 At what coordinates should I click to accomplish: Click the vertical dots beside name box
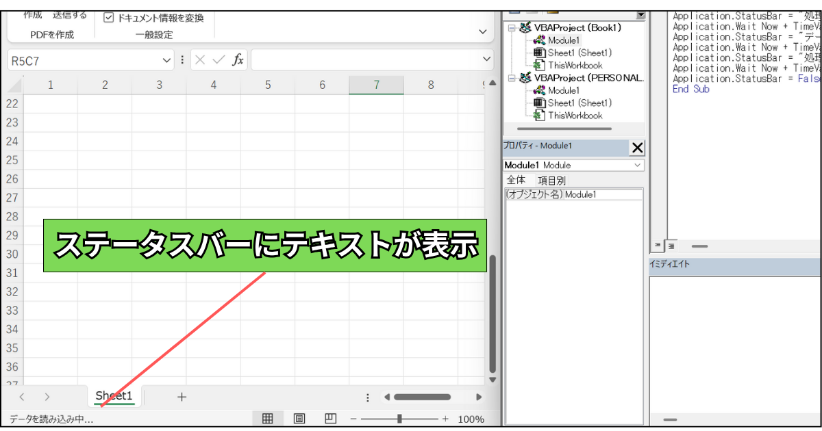click(x=182, y=60)
